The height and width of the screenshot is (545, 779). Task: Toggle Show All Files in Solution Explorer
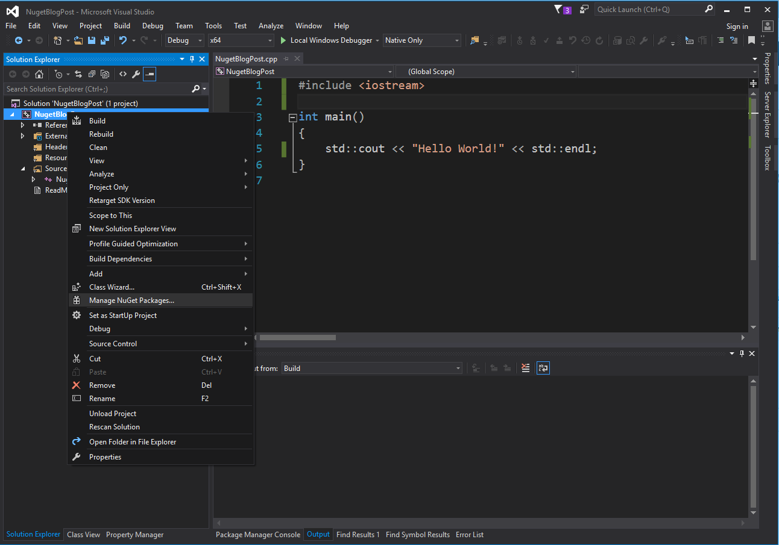click(x=105, y=74)
